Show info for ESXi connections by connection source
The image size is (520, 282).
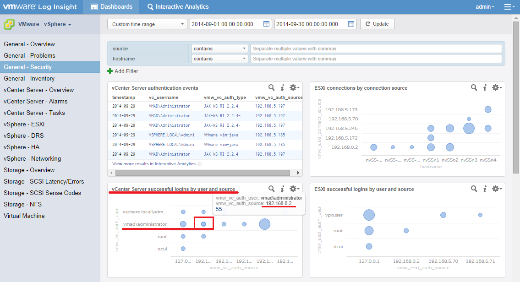coord(485,87)
